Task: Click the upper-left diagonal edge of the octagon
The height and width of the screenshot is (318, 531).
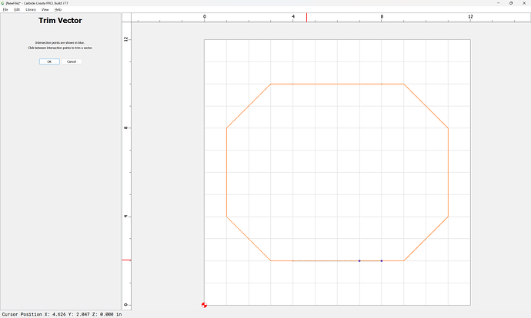Action: (248, 106)
